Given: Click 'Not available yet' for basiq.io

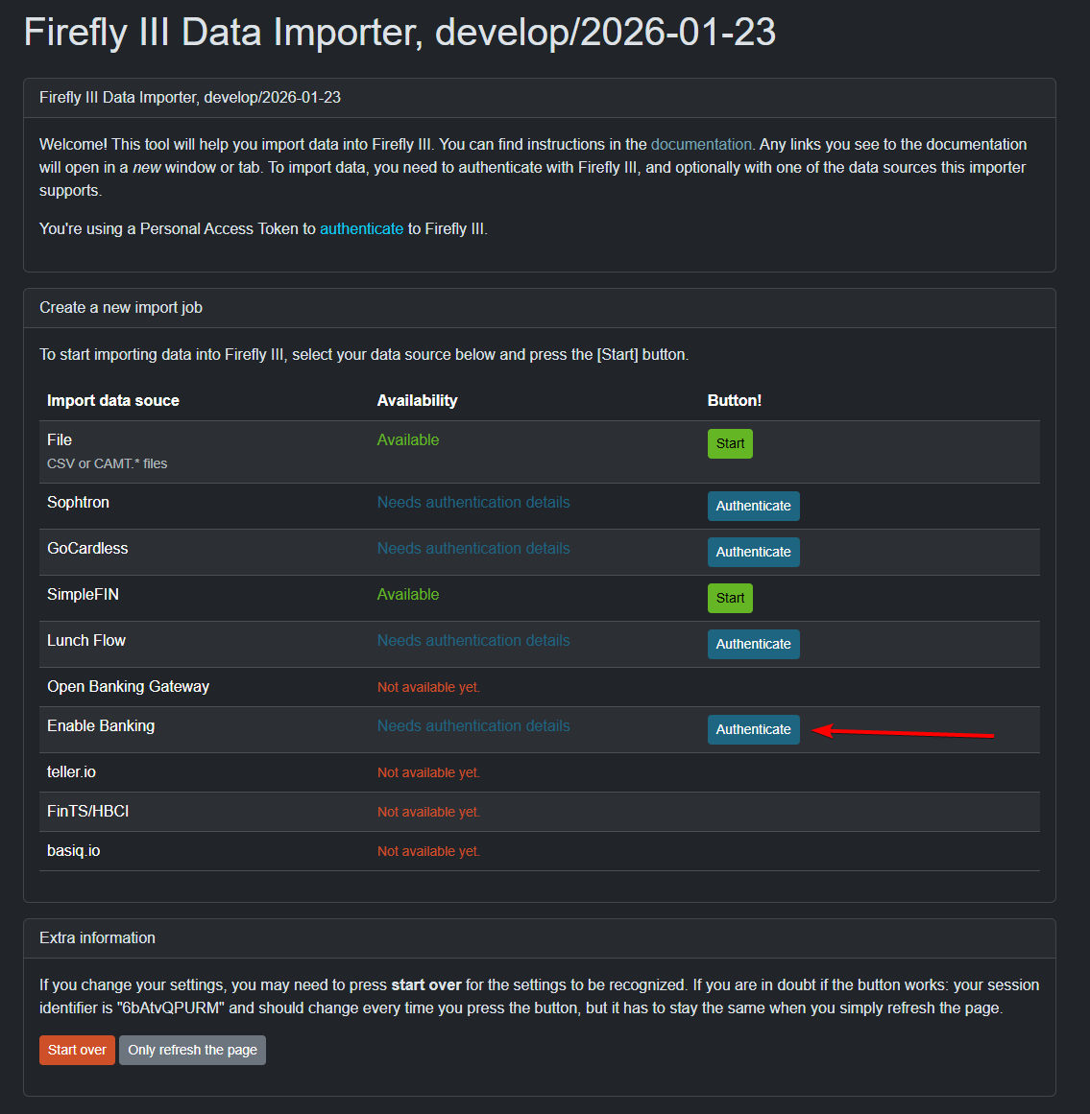Looking at the screenshot, I should tap(428, 851).
